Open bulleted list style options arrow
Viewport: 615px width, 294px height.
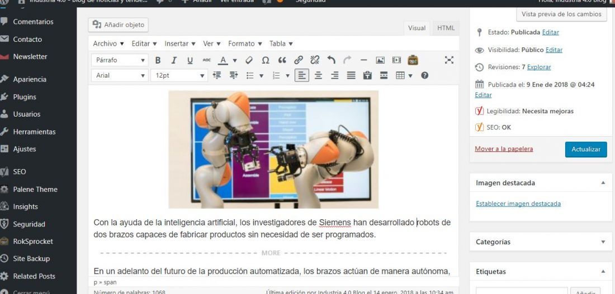coord(261,75)
